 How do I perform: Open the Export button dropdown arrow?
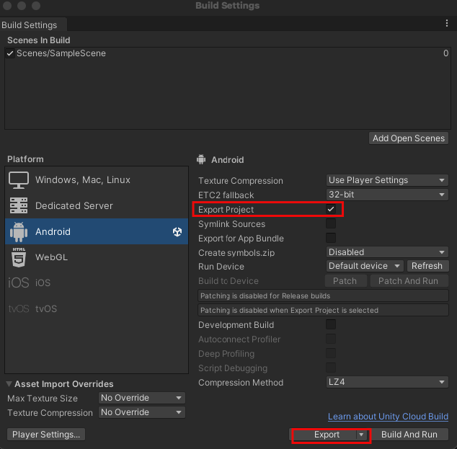click(x=362, y=435)
